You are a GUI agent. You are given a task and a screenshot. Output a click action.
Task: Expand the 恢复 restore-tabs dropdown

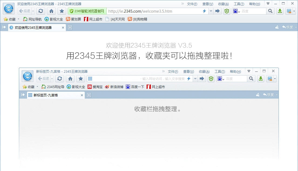[296, 27]
